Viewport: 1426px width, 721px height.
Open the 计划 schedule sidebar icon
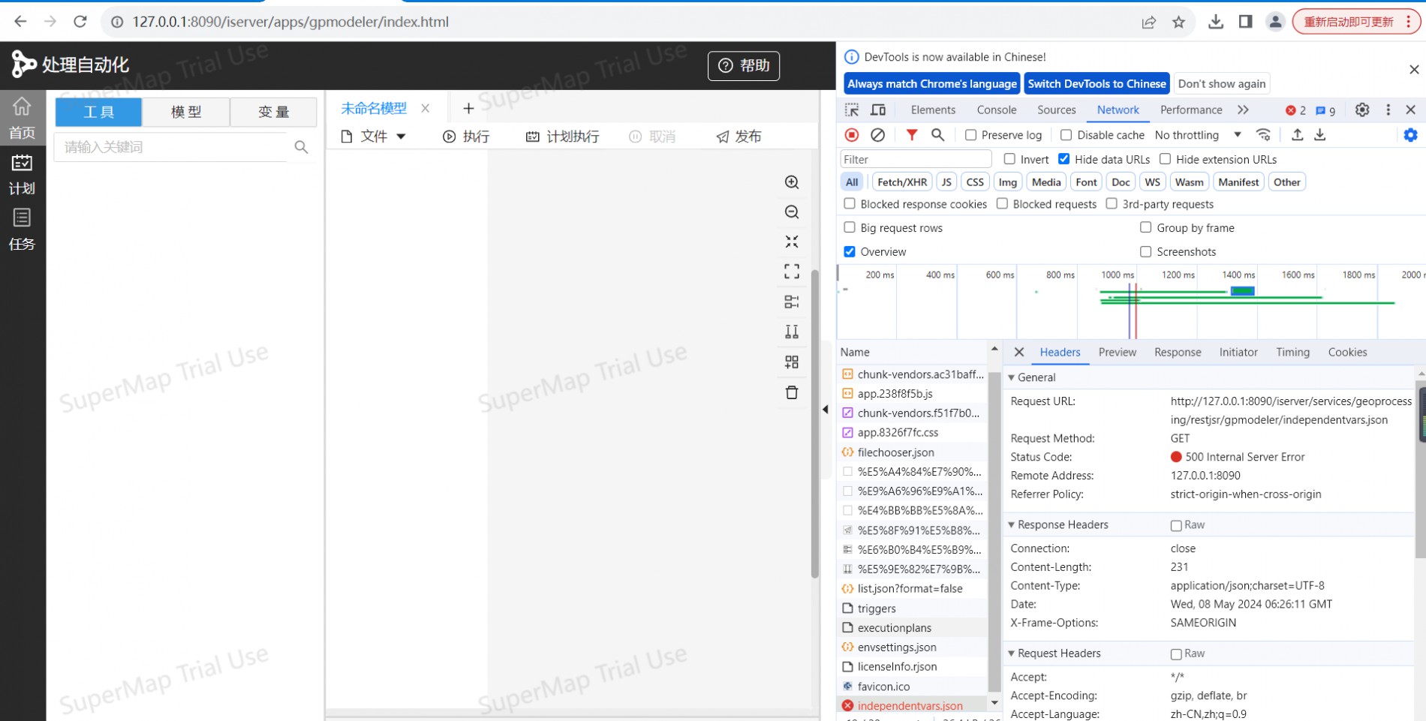pyautogui.click(x=22, y=174)
